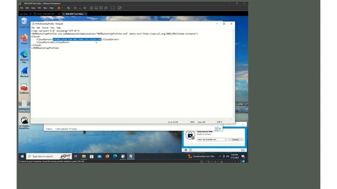Open Microsoft Store from taskbar

pos(92,156)
